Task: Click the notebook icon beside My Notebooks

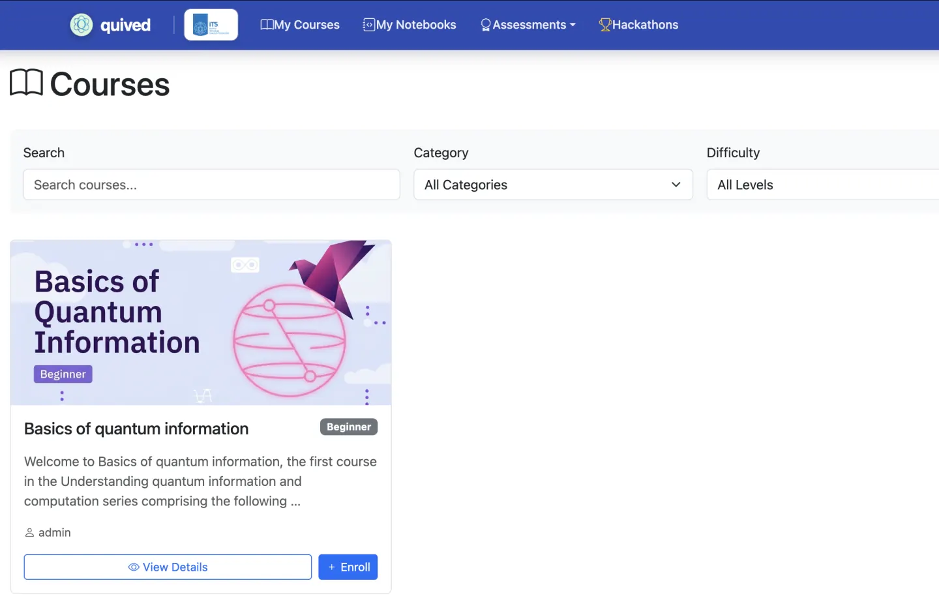Action: point(369,25)
